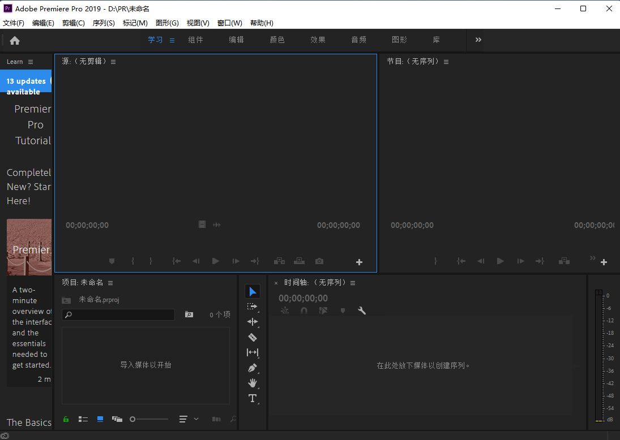Select the Ripple Edit tool
This screenshot has height=440, width=620.
tap(253, 322)
